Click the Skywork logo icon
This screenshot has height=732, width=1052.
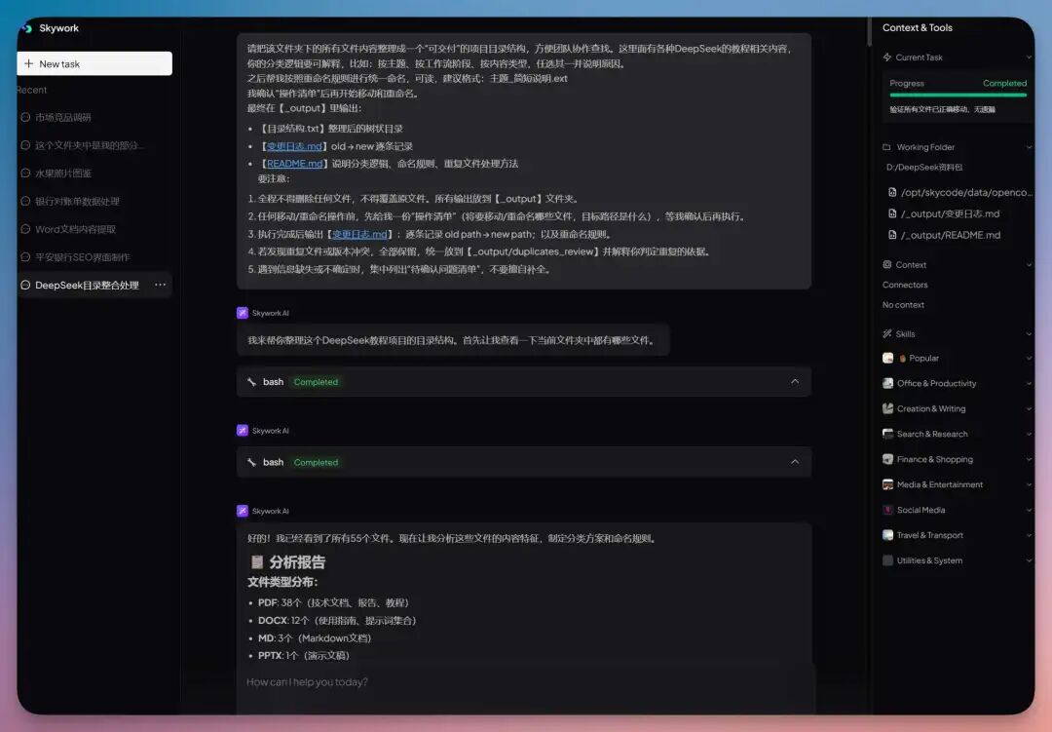click(24, 28)
